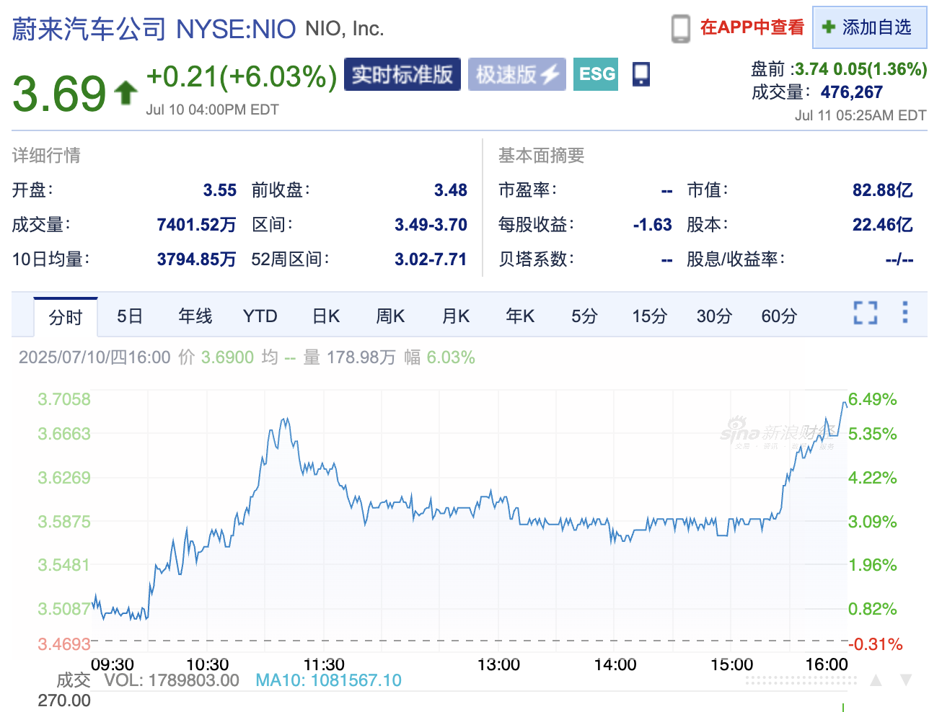Open the 15分 interval tab

650,316
